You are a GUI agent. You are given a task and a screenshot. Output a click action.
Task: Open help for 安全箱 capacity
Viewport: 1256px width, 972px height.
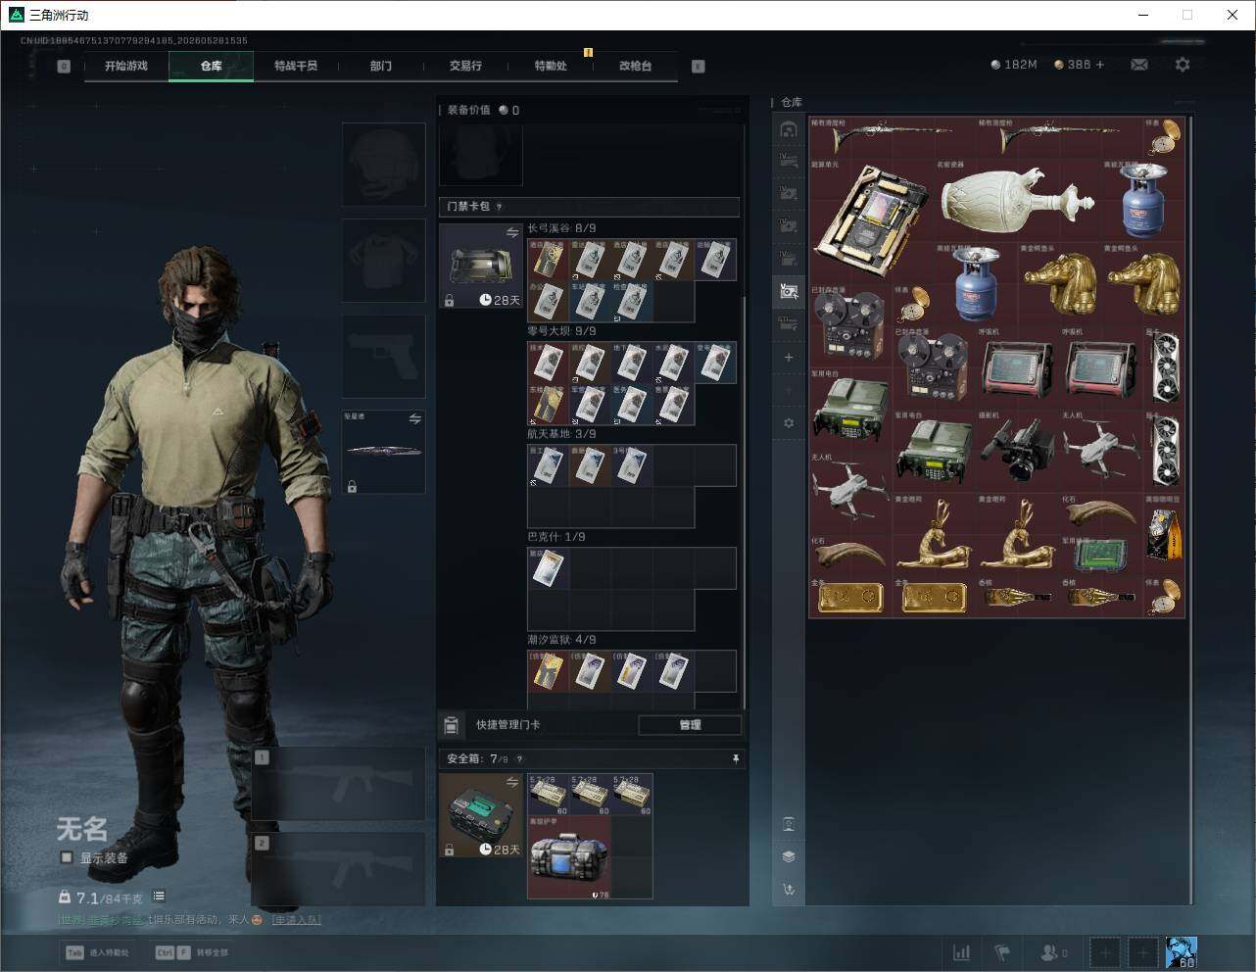point(519,758)
